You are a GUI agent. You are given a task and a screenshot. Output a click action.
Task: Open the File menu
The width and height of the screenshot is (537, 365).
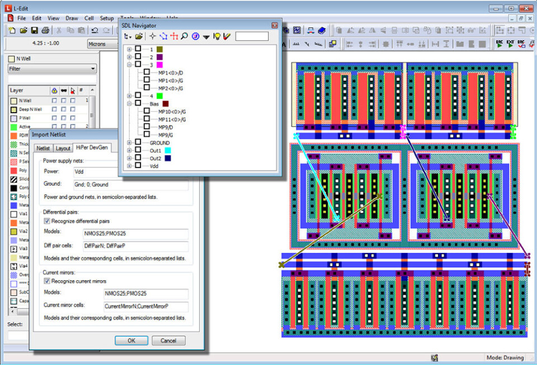pos(22,18)
